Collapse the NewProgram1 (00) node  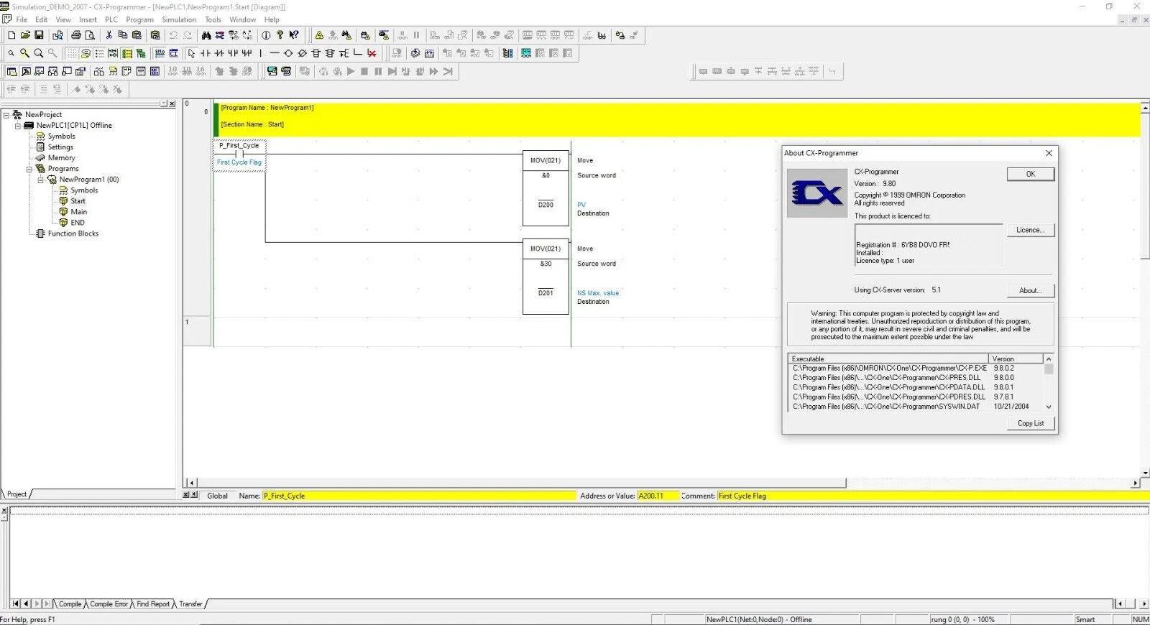pyautogui.click(x=41, y=180)
